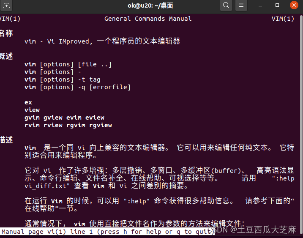The width and height of the screenshot is (303, 238).
Task: Click the 名称 section heading
Action: (6, 33)
